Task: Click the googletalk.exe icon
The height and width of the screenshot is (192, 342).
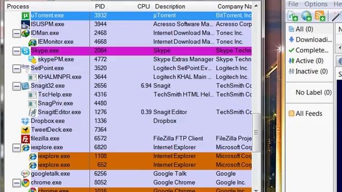Action: pyautogui.click(x=25, y=174)
